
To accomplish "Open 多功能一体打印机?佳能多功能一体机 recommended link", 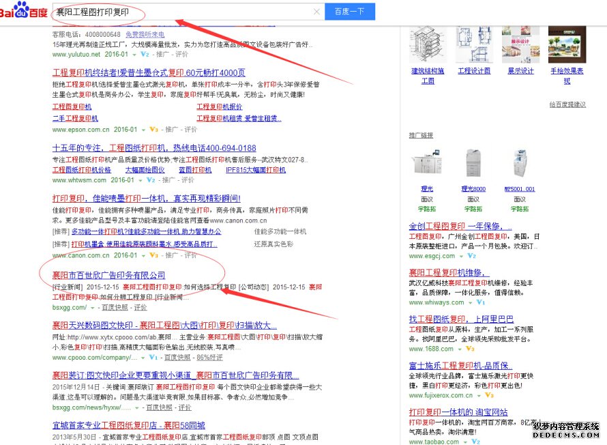I will click(147, 231).
